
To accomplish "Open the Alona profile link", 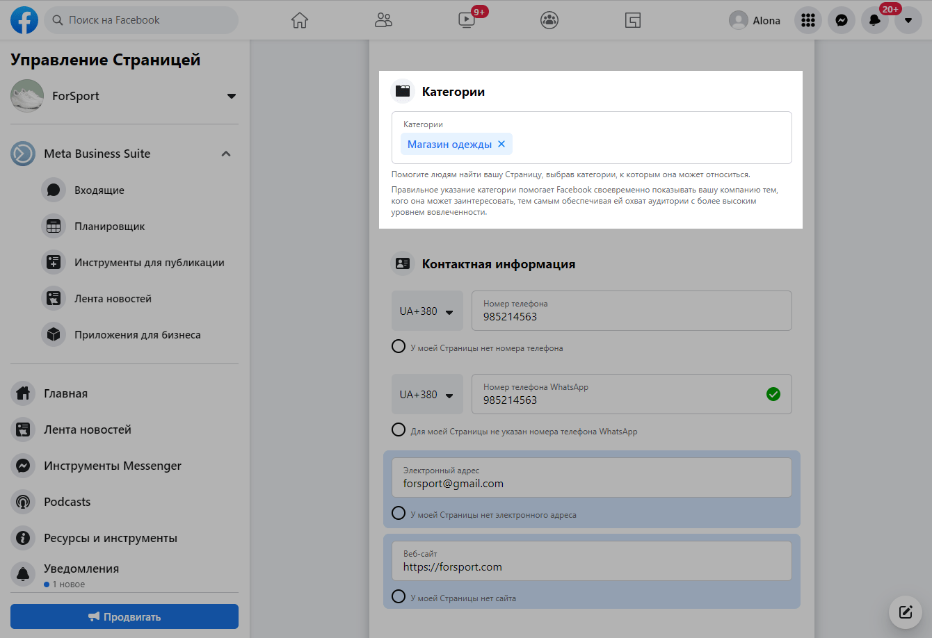I will pos(755,20).
